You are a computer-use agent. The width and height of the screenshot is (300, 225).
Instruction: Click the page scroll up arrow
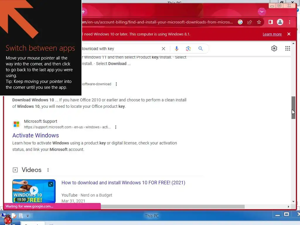(x=293, y=44)
